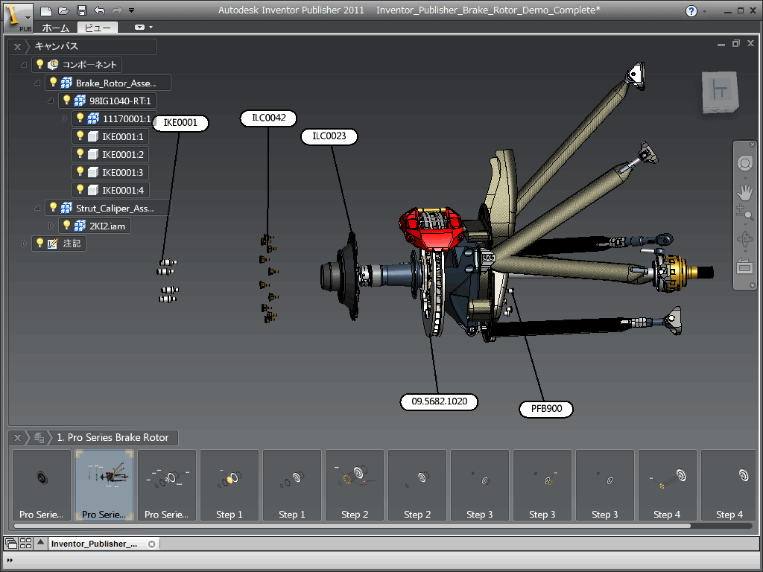Toggle visibility bulb for IKE0001:3
Screen dimensions: 763x572
(80, 172)
